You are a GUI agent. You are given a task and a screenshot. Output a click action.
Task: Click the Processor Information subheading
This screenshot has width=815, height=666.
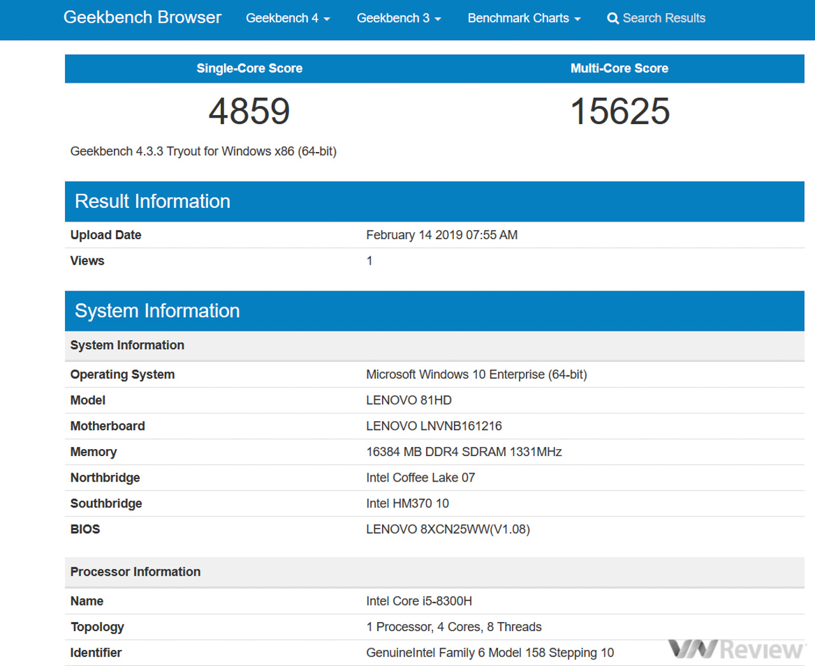click(x=135, y=572)
